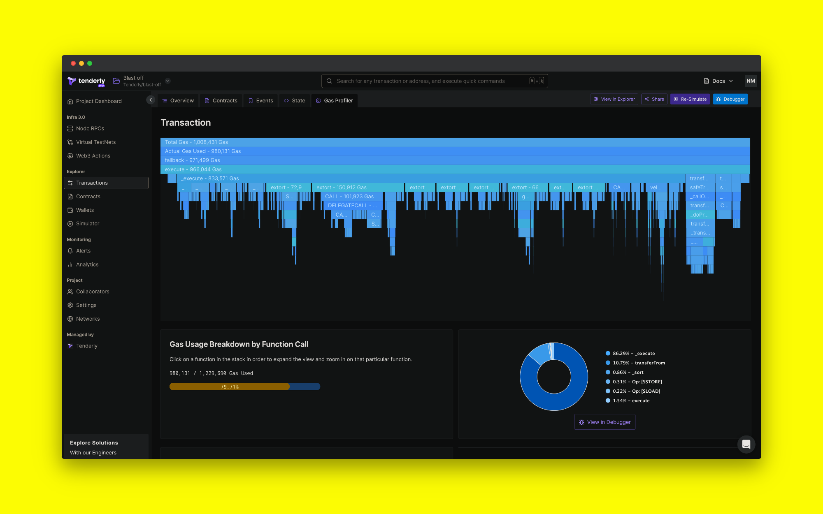Open the Analytics page
Viewport: 823px width, 514px height.
click(x=87, y=264)
